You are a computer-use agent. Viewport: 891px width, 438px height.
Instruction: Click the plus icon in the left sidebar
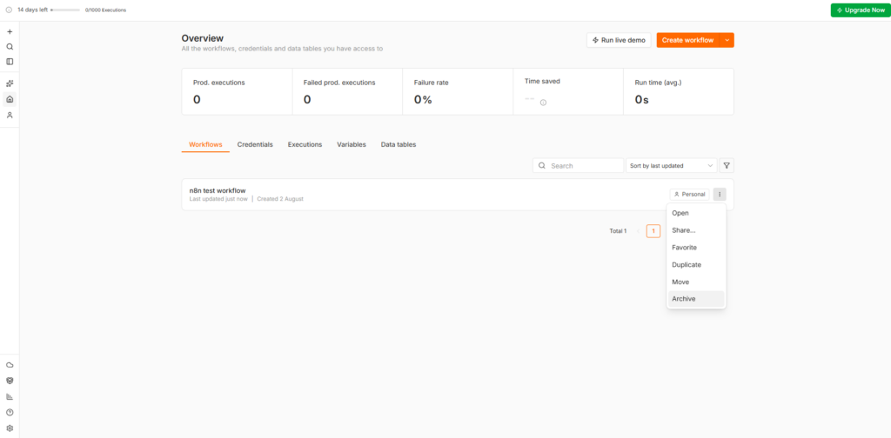10,32
